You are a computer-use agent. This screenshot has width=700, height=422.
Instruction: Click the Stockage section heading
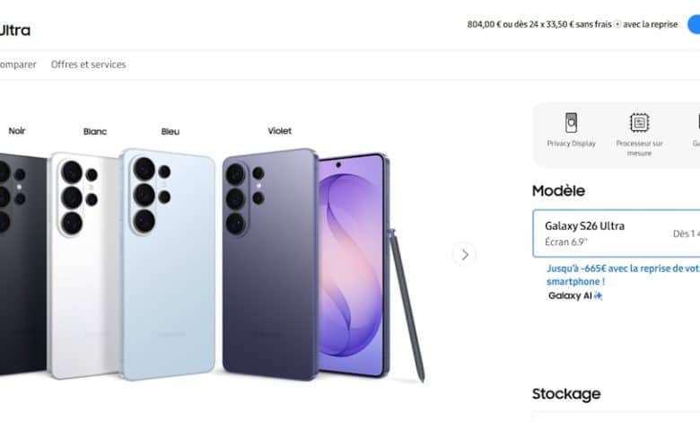point(565,393)
